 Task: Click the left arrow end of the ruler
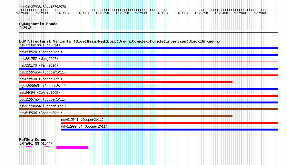(x=20, y=10)
